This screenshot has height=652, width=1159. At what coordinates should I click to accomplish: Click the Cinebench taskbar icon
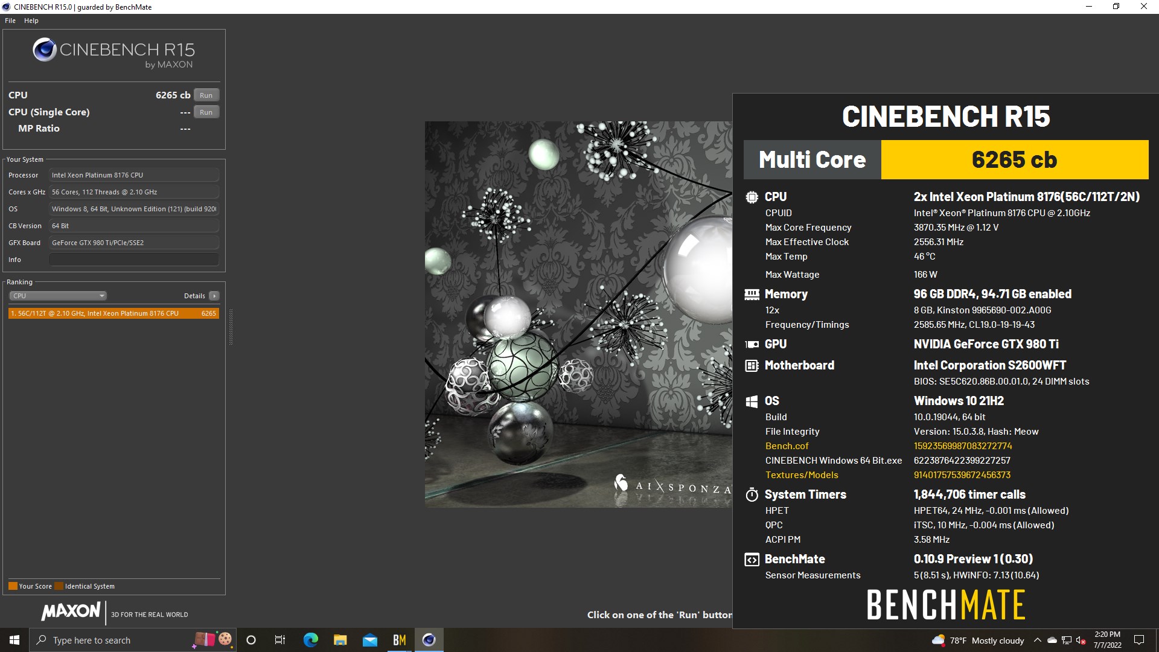click(429, 640)
